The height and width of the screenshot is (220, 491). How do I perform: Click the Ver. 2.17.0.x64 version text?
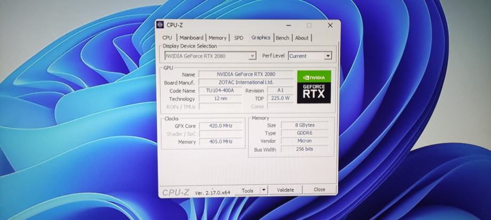click(213, 192)
